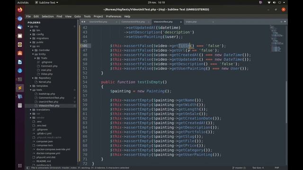This screenshot has height=170, width=303.
Task: Show all applications grid
Action: pyautogui.click(x=20, y=166)
